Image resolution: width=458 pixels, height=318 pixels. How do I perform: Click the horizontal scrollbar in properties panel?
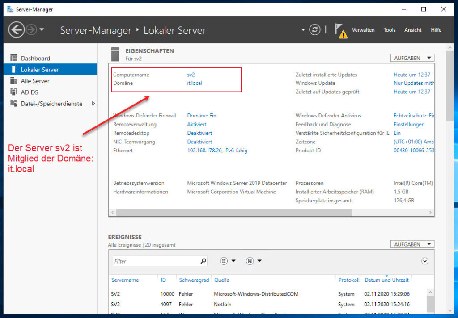tap(233, 213)
